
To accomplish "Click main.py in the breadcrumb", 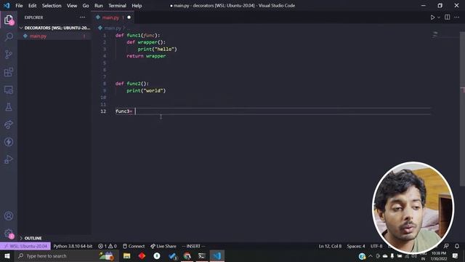I will coord(113,28).
